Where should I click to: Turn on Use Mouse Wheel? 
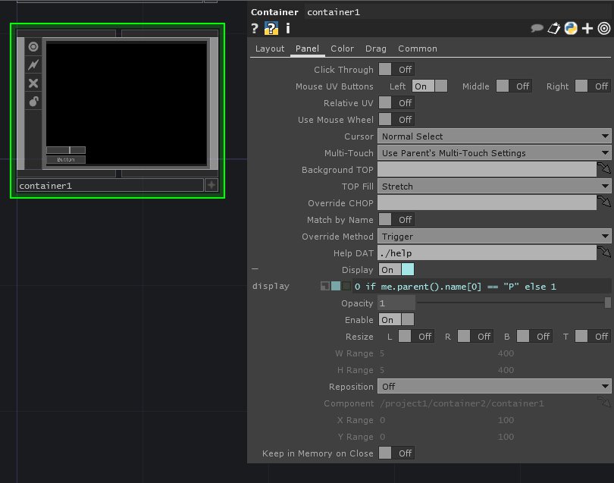pyautogui.click(x=396, y=120)
